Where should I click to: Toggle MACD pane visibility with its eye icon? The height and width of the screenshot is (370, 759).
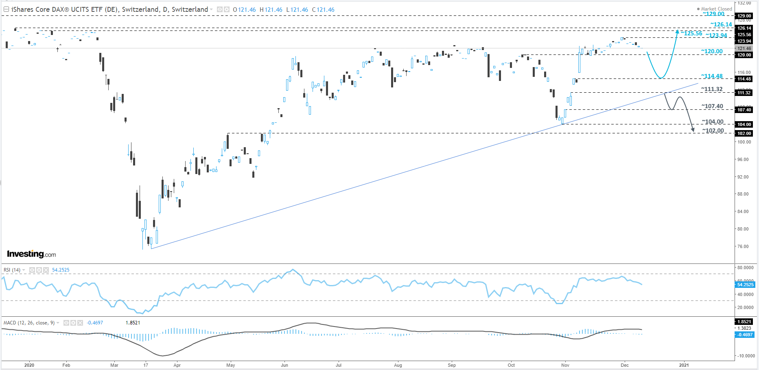(66, 322)
